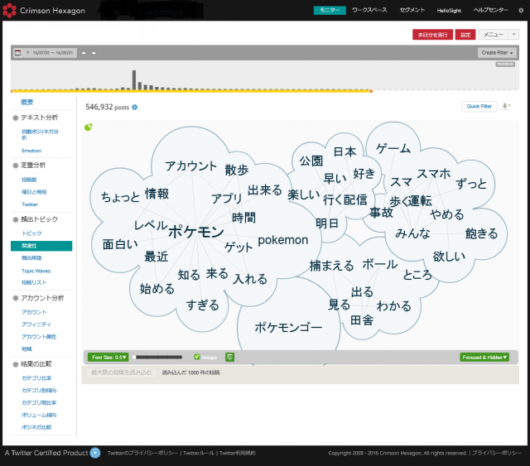Click the 最大数の投稿を読み込む button
The width and height of the screenshot is (530, 466).
(x=122, y=372)
